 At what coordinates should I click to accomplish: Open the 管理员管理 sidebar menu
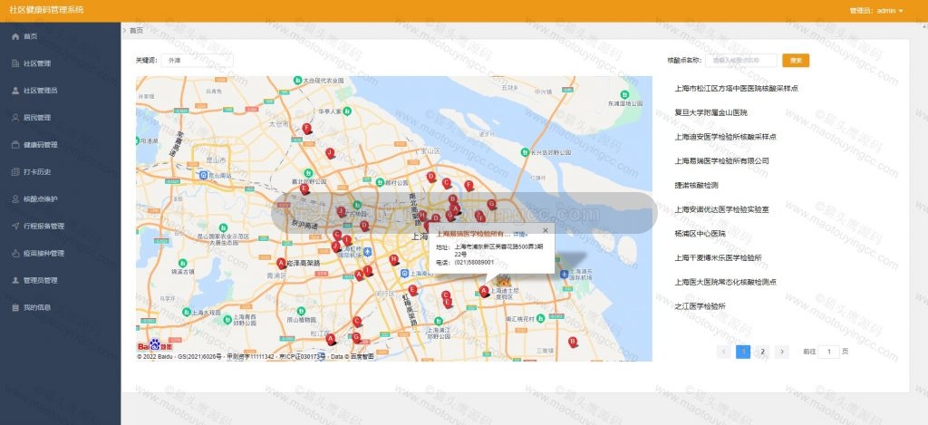[61, 281]
